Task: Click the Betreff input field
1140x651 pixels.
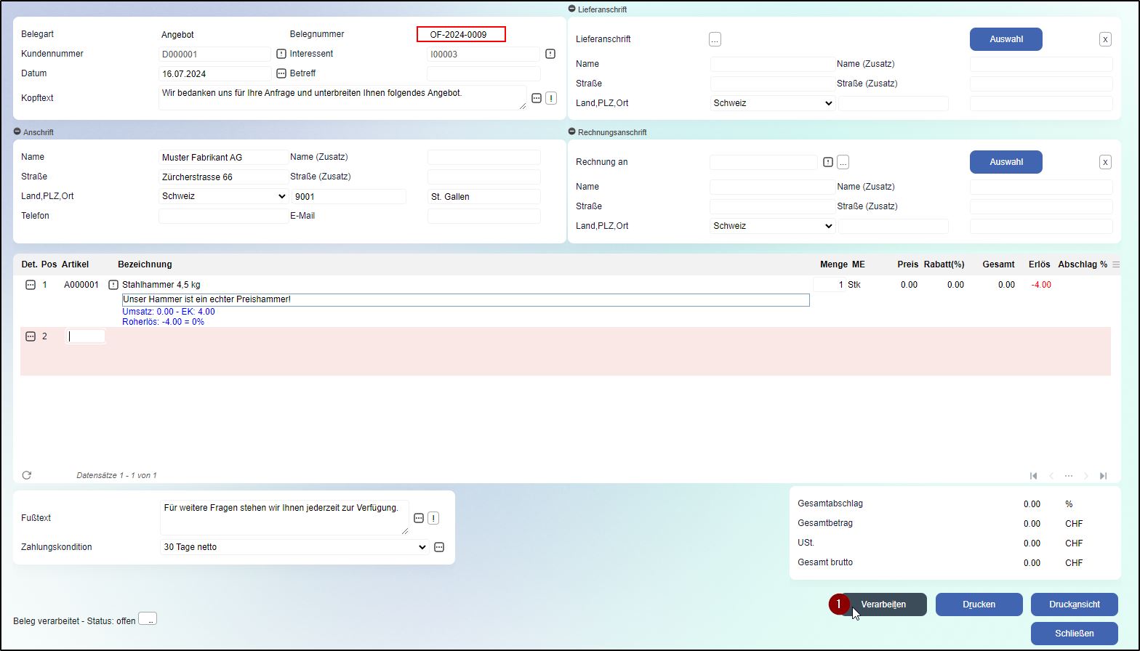Action: 483,73
